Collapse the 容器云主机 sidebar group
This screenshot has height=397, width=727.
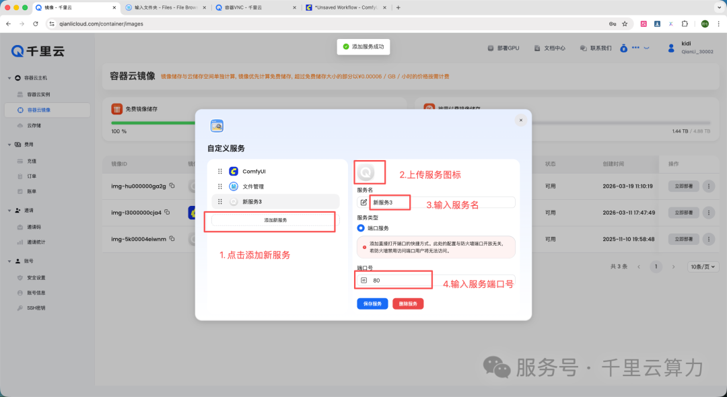[x=9, y=78]
